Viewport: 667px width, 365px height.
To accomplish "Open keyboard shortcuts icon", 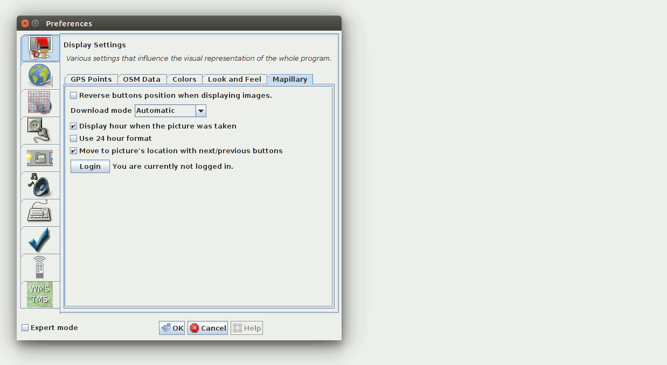I will click(x=40, y=213).
